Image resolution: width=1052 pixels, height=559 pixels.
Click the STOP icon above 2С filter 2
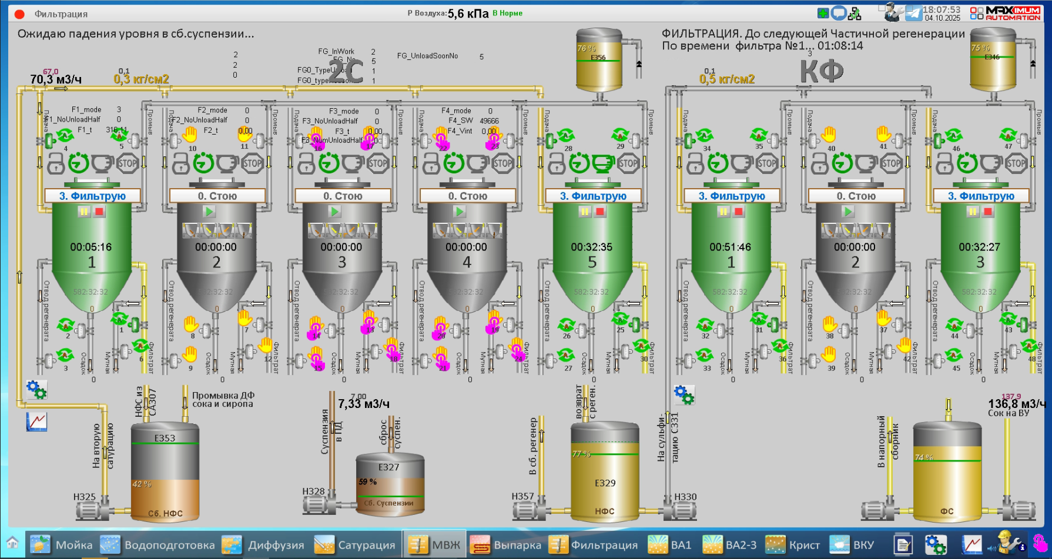point(253,163)
